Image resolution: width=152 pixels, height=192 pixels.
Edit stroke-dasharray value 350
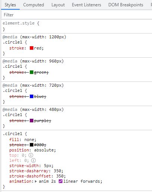point(57,171)
